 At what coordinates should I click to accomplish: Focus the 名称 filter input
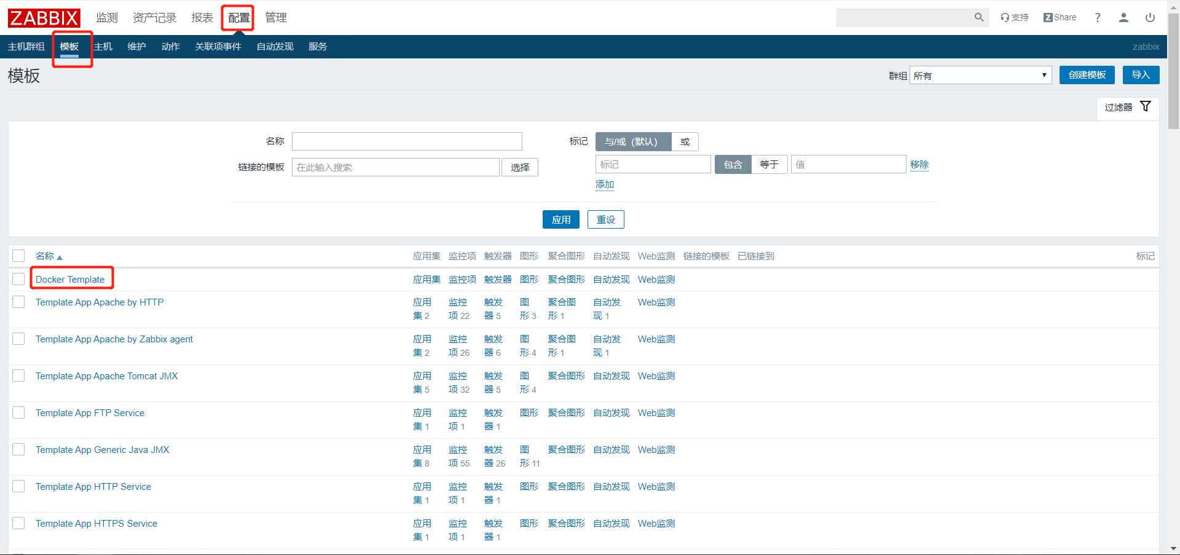tap(407, 141)
